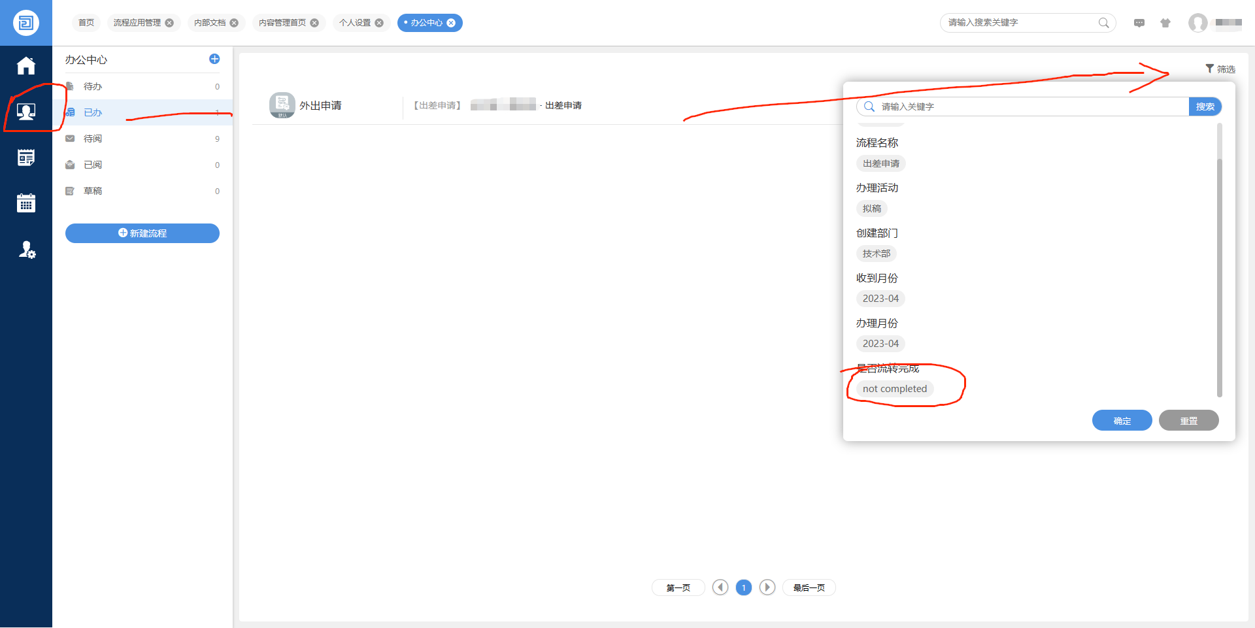Open the 外出申请 list entry title
The image size is (1255, 628).
pyautogui.click(x=320, y=105)
